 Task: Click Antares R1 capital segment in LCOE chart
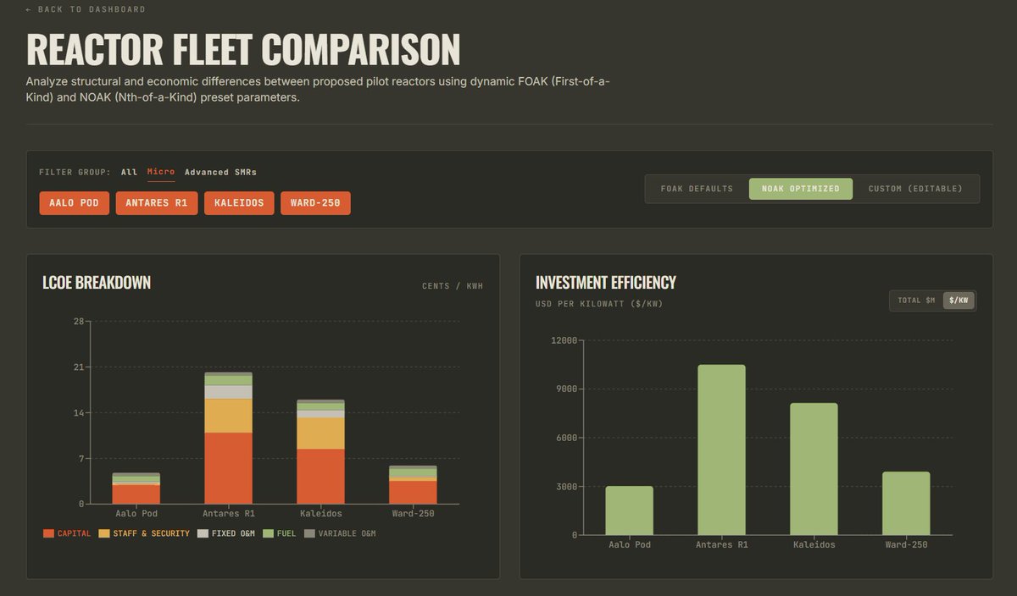(229, 468)
